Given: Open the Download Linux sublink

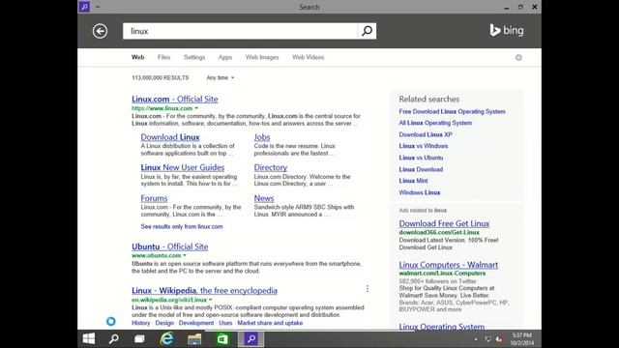Looking at the screenshot, I should coord(170,137).
